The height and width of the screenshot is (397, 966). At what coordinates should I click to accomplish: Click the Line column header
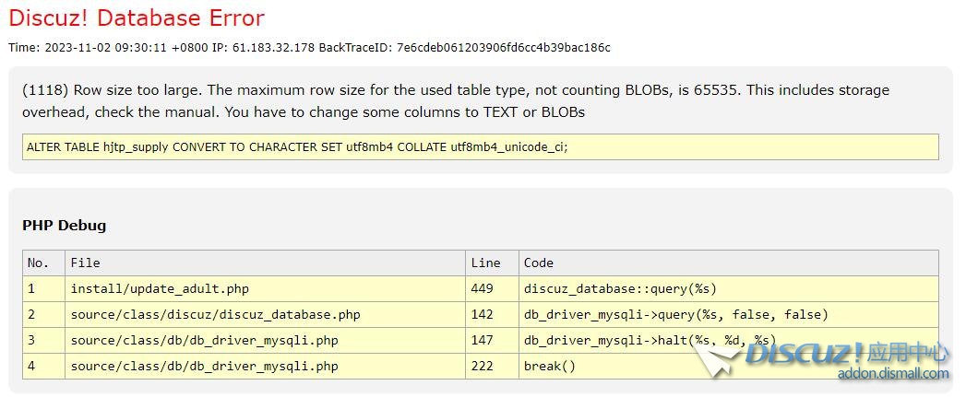point(485,263)
